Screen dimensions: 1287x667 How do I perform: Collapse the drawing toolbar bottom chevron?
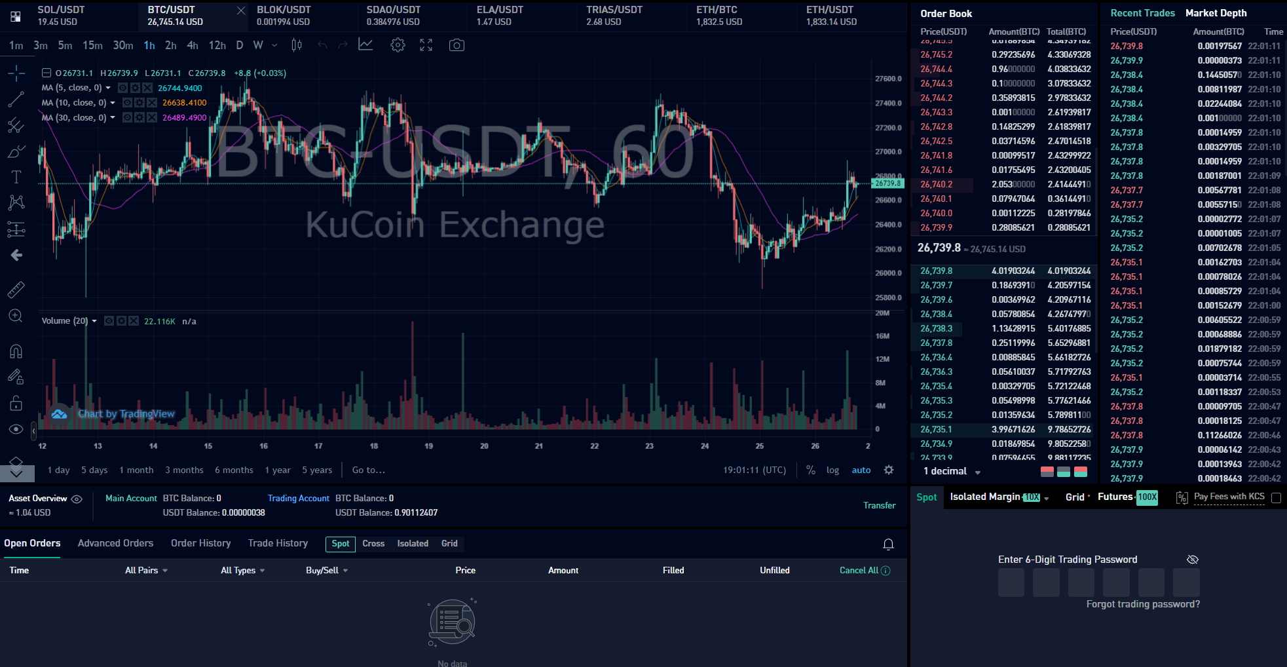[16, 473]
